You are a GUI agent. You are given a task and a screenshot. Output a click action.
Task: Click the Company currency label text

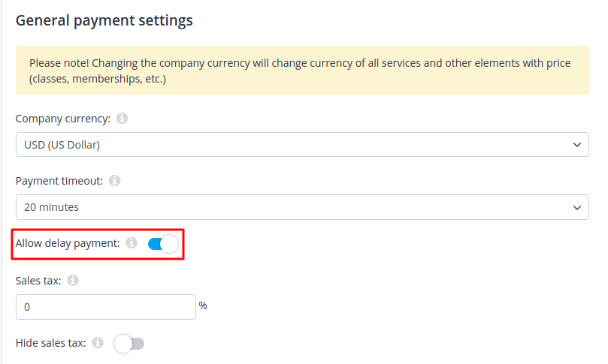[63, 119]
